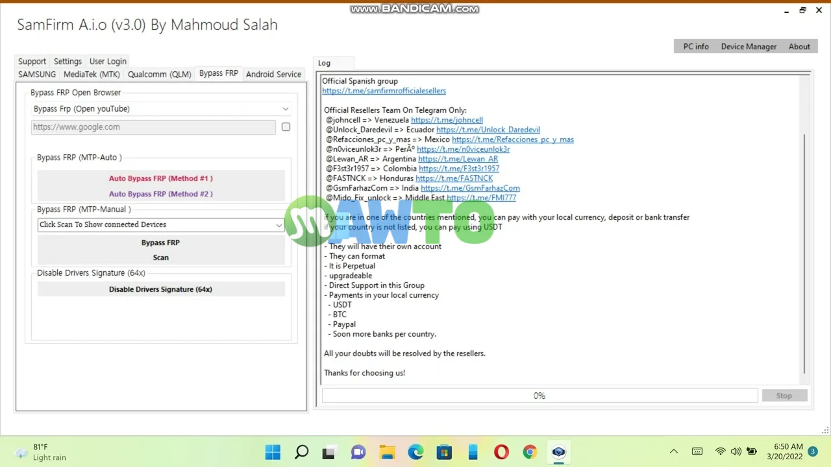Viewport: 831px width, 467px height.
Task: Open Microsoft Store from taskbar
Action: pyautogui.click(x=444, y=452)
